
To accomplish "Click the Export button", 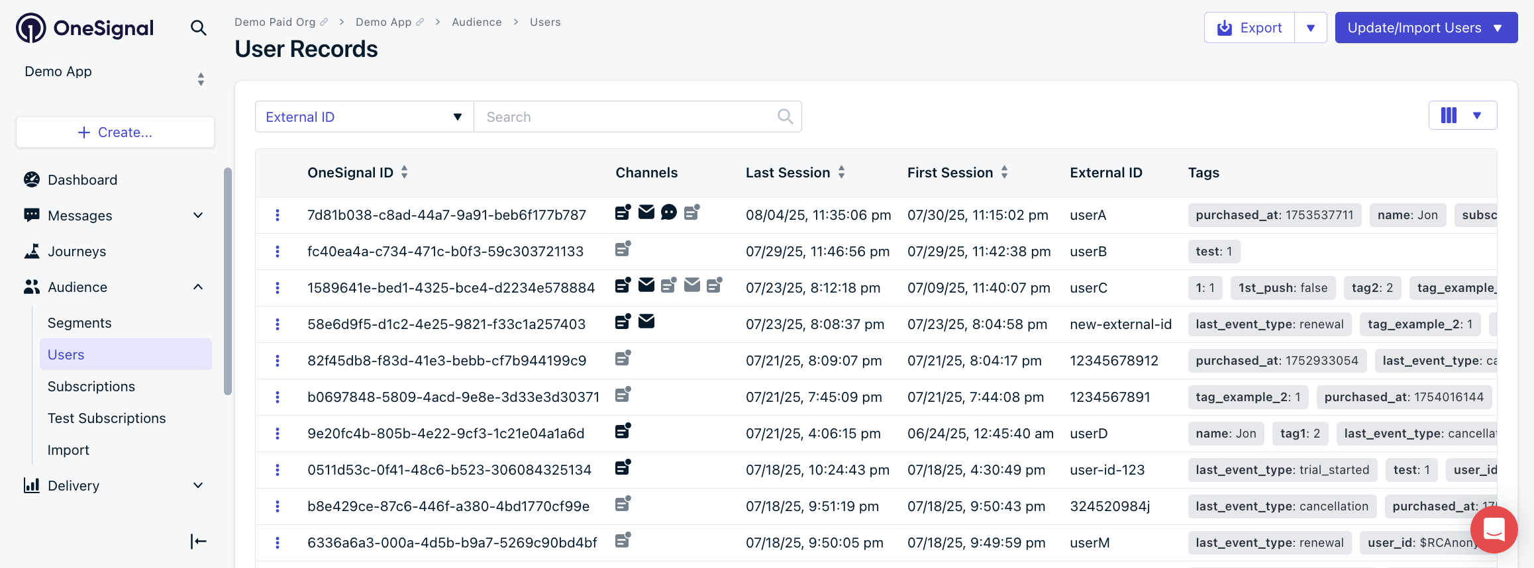I will point(1250,28).
